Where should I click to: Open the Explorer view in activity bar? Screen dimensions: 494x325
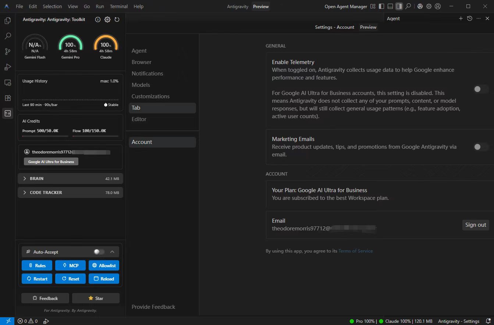(7, 21)
